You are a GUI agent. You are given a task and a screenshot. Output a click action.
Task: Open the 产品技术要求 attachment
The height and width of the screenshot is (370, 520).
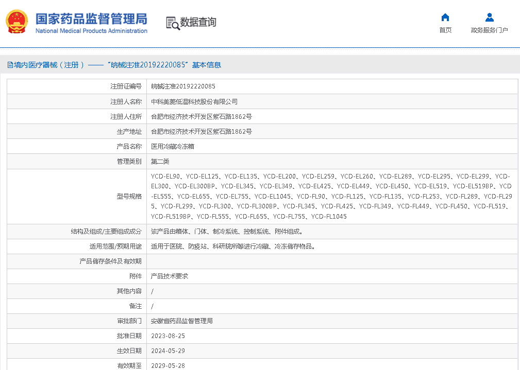point(169,276)
